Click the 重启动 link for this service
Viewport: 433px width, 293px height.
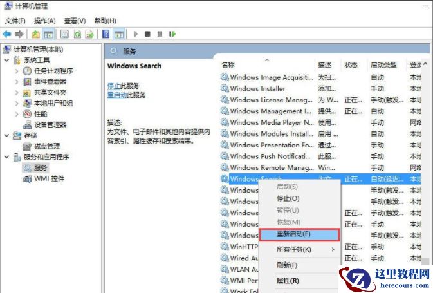click(x=117, y=95)
